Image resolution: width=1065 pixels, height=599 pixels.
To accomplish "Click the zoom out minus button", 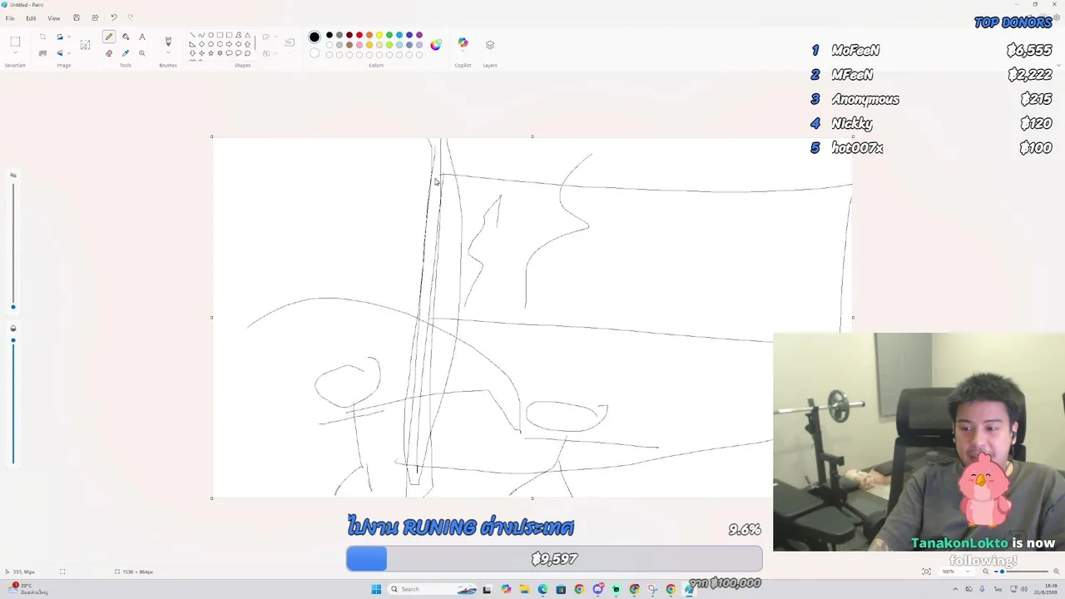I will click(985, 572).
